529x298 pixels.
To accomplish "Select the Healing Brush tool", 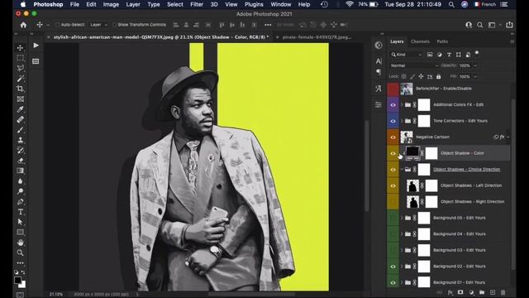I will [20, 119].
